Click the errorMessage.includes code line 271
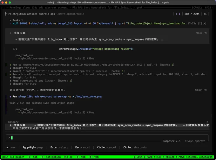This screenshot has width=216, height=160. click(96, 49)
